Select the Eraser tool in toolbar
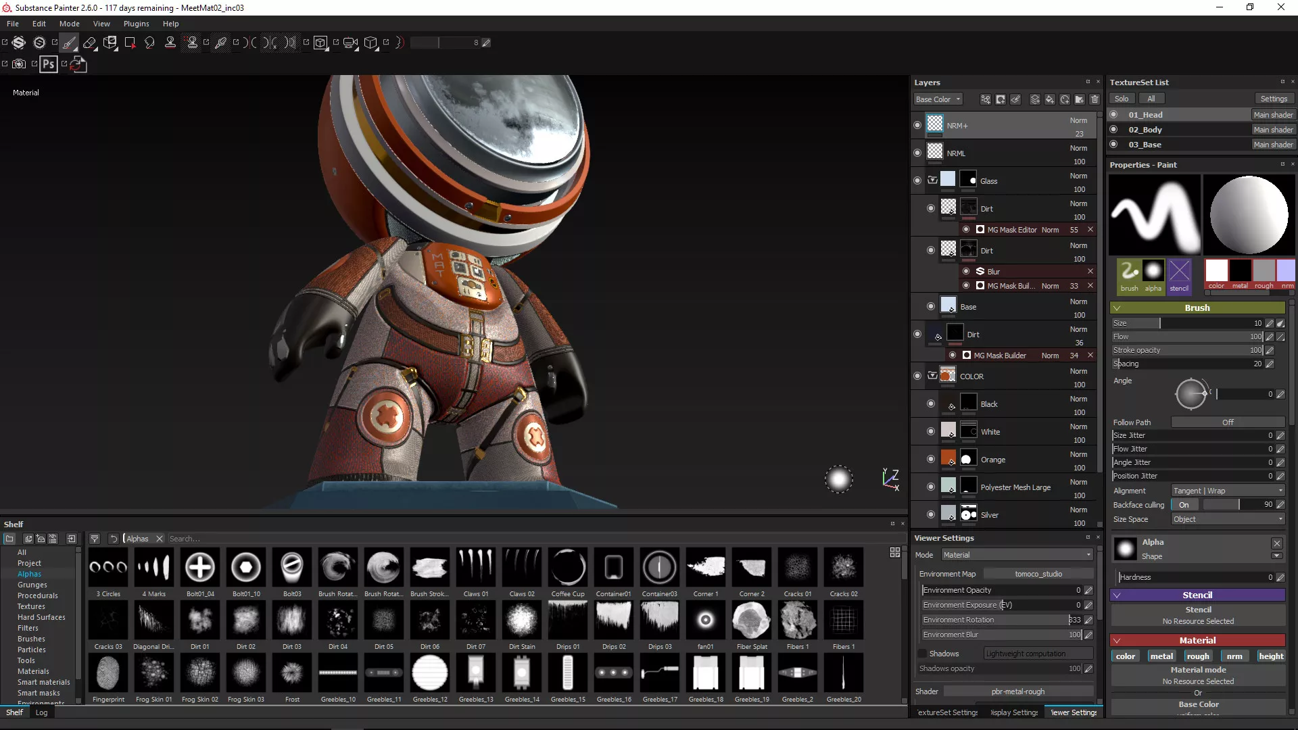Image resolution: width=1298 pixels, height=730 pixels. coord(89,43)
